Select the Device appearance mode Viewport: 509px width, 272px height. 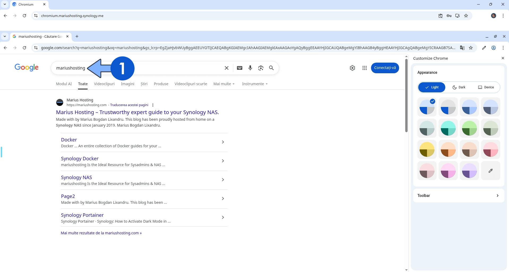[486, 87]
